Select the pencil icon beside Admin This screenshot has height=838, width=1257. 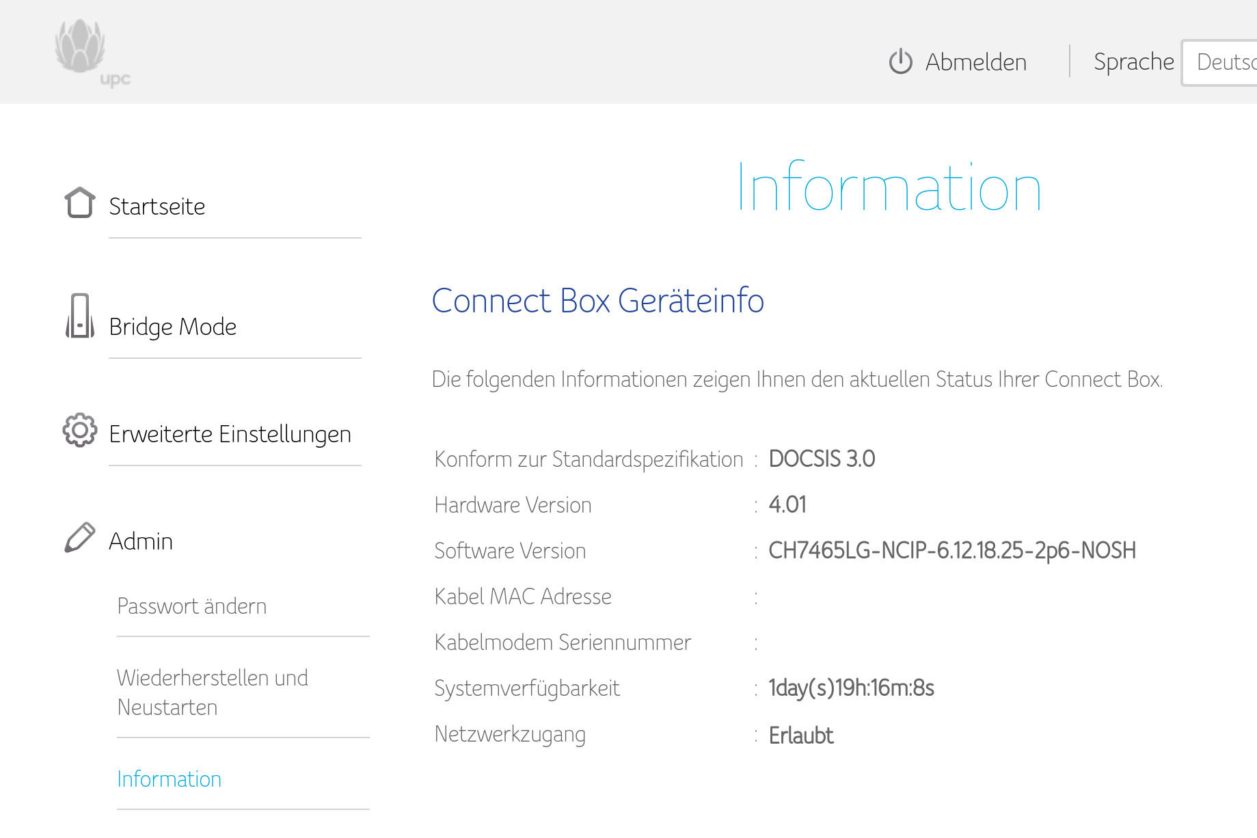tap(79, 537)
